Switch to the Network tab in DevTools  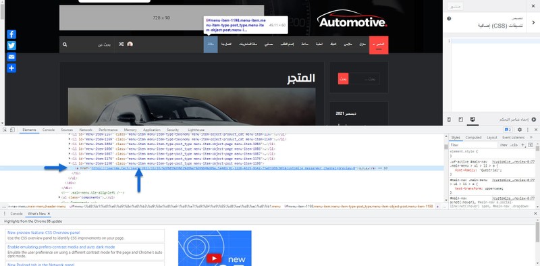(86, 130)
